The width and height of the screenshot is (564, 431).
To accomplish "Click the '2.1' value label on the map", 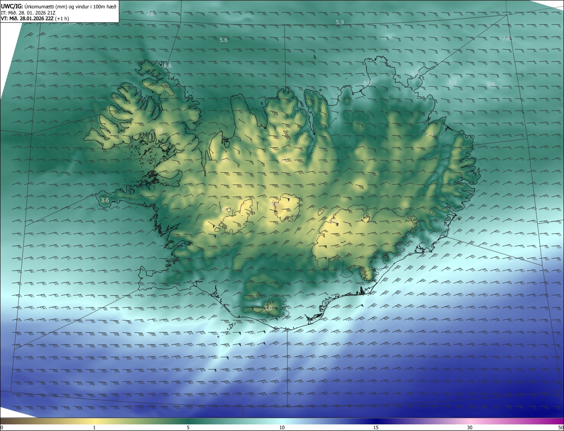I will pyautogui.click(x=430, y=134).
